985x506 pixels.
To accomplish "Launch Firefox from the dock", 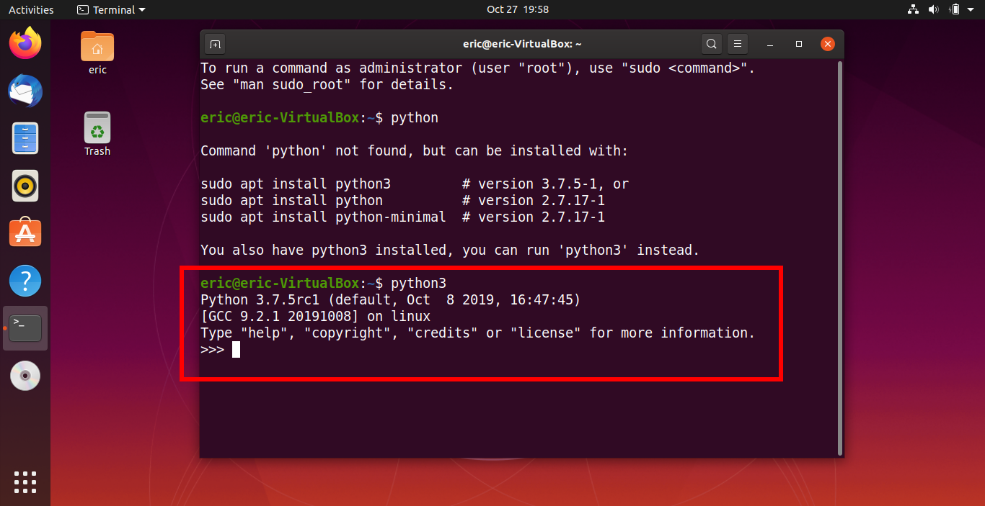I will [25, 43].
